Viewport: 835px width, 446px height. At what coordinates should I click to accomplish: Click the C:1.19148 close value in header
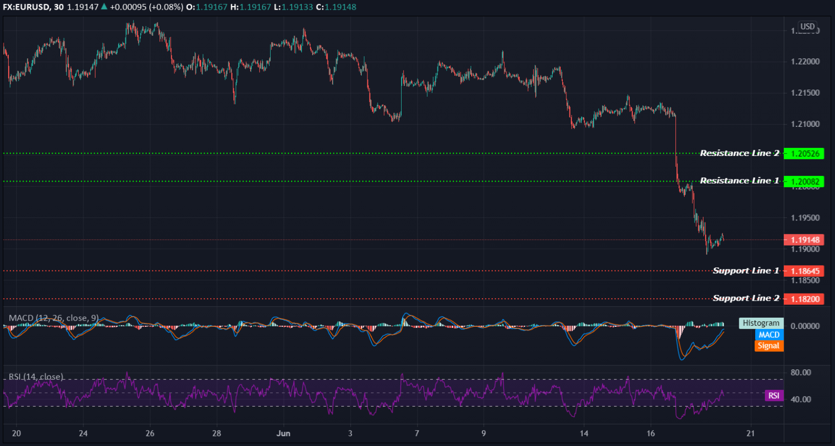point(336,7)
